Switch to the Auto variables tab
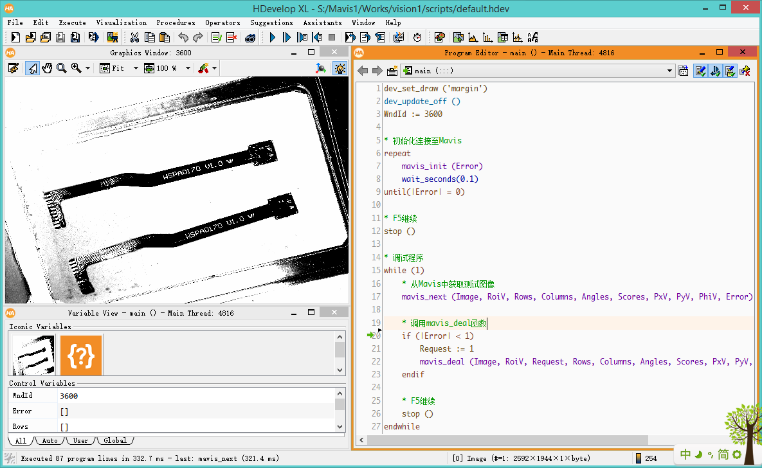The width and height of the screenshot is (762, 468). coord(50,441)
